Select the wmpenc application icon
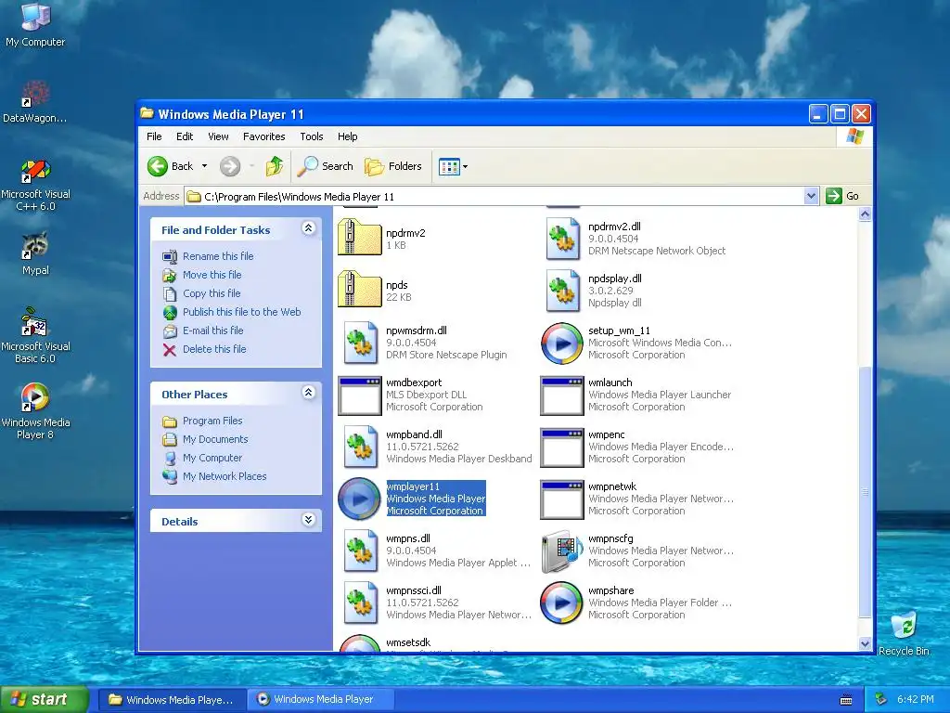Image resolution: width=950 pixels, height=713 pixels. click(561, 447)
